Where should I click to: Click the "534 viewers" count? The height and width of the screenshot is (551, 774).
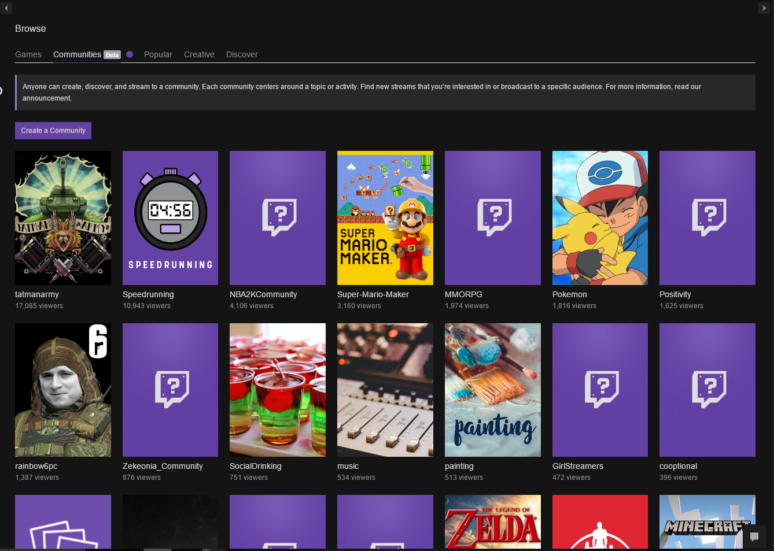pos(356,478)
